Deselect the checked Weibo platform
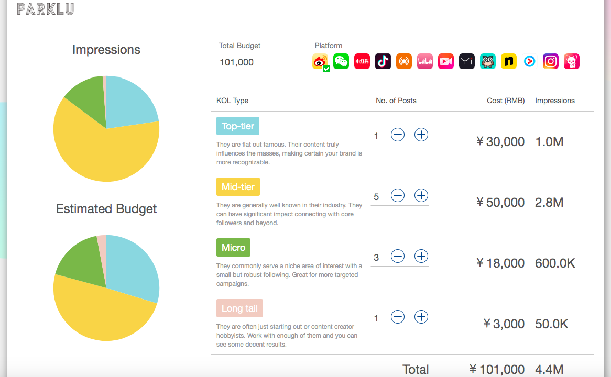Image resolution: width=611 pixels, height=377 pixels. [321, 62]
